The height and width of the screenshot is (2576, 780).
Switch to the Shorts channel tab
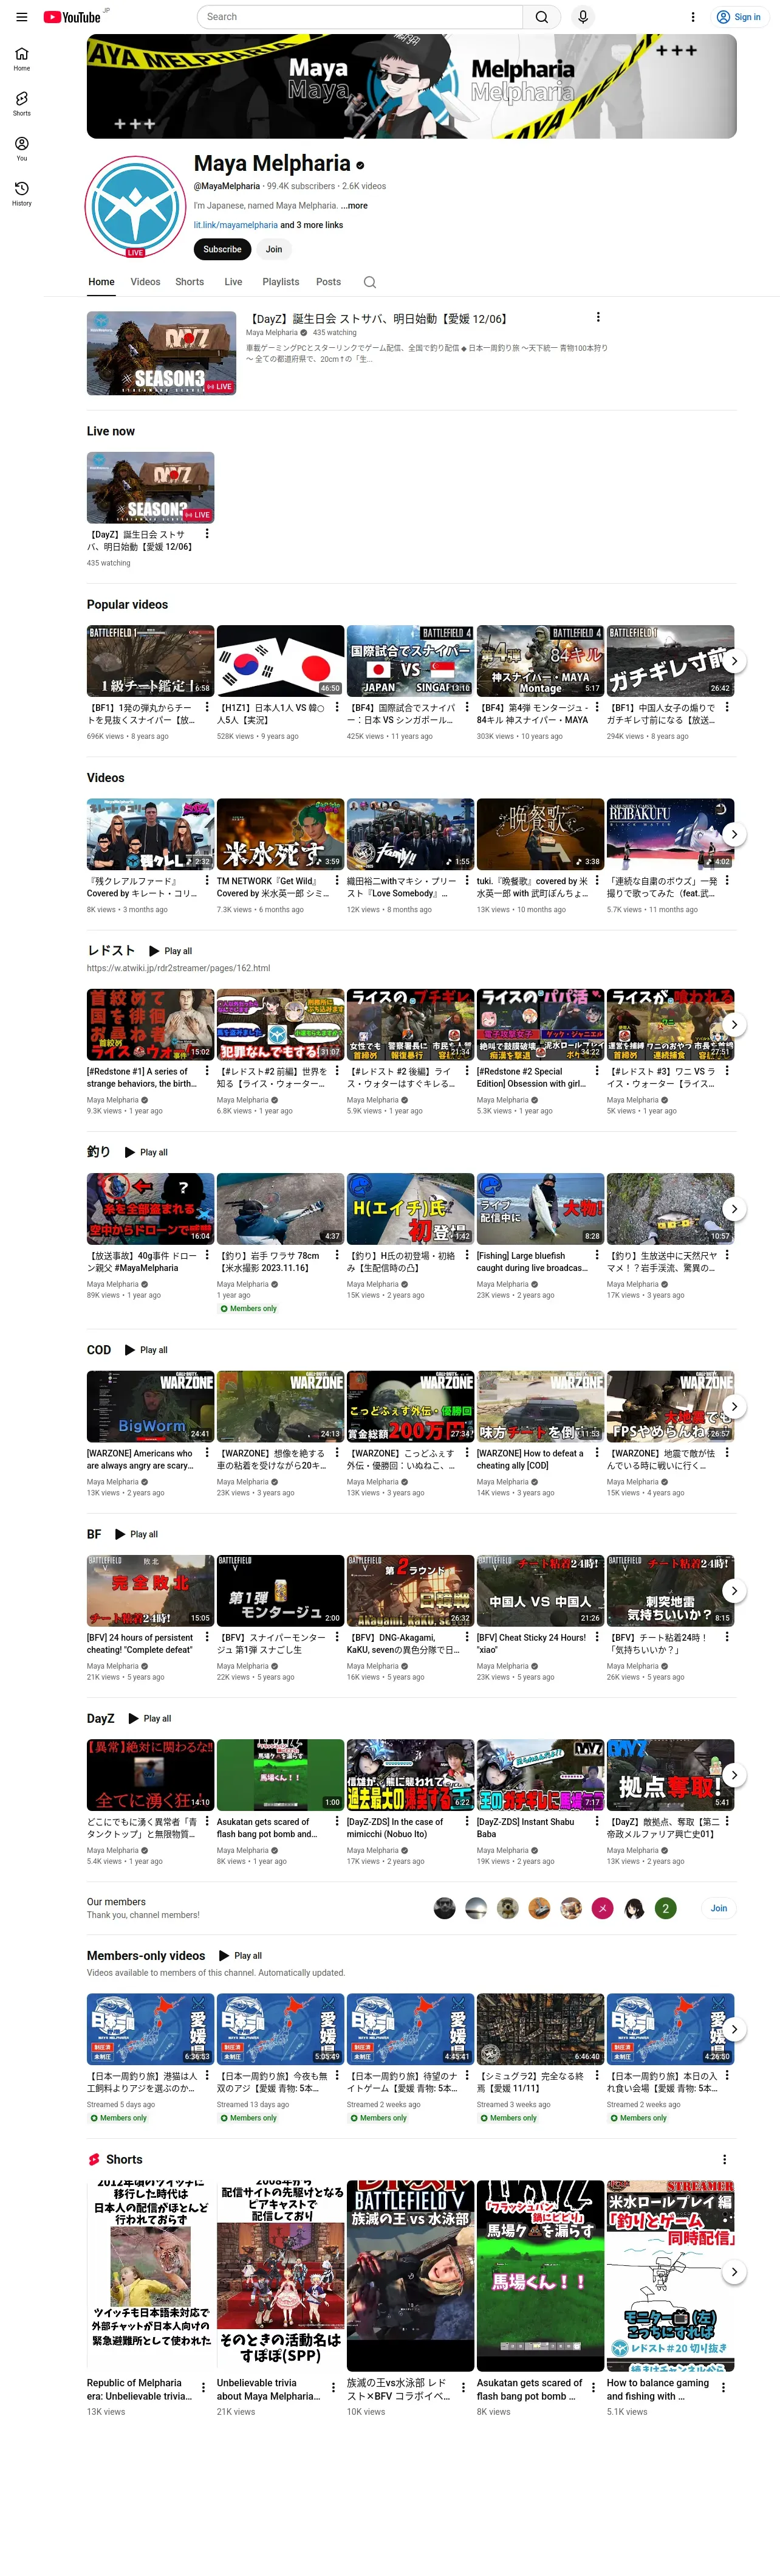(x=190, y=282)
